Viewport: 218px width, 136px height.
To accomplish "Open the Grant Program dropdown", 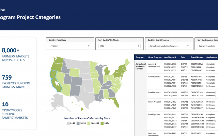I will 169,46.
